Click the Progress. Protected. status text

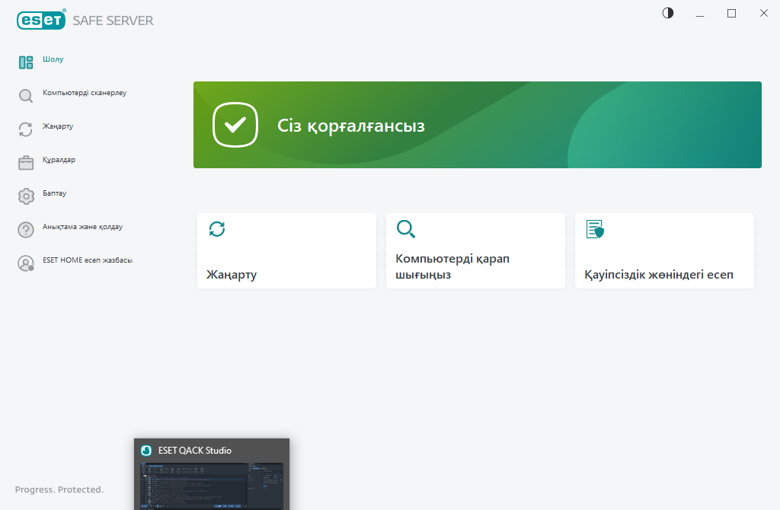pos(58,489)
